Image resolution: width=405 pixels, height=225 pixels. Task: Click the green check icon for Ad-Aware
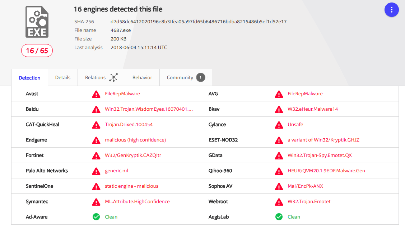coord(96,217)
